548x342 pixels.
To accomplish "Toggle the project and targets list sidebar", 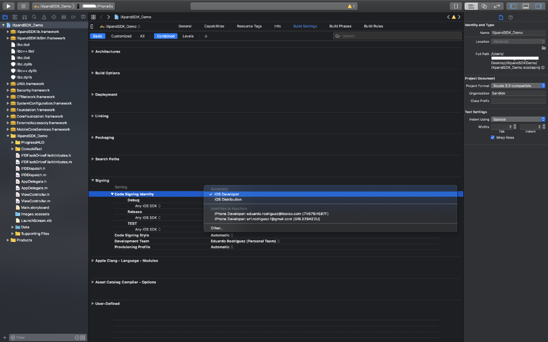I will (x=92, y=27).
